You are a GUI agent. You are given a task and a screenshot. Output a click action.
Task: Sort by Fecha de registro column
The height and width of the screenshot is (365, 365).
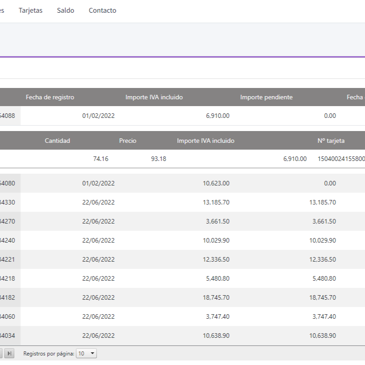point(50,97)
